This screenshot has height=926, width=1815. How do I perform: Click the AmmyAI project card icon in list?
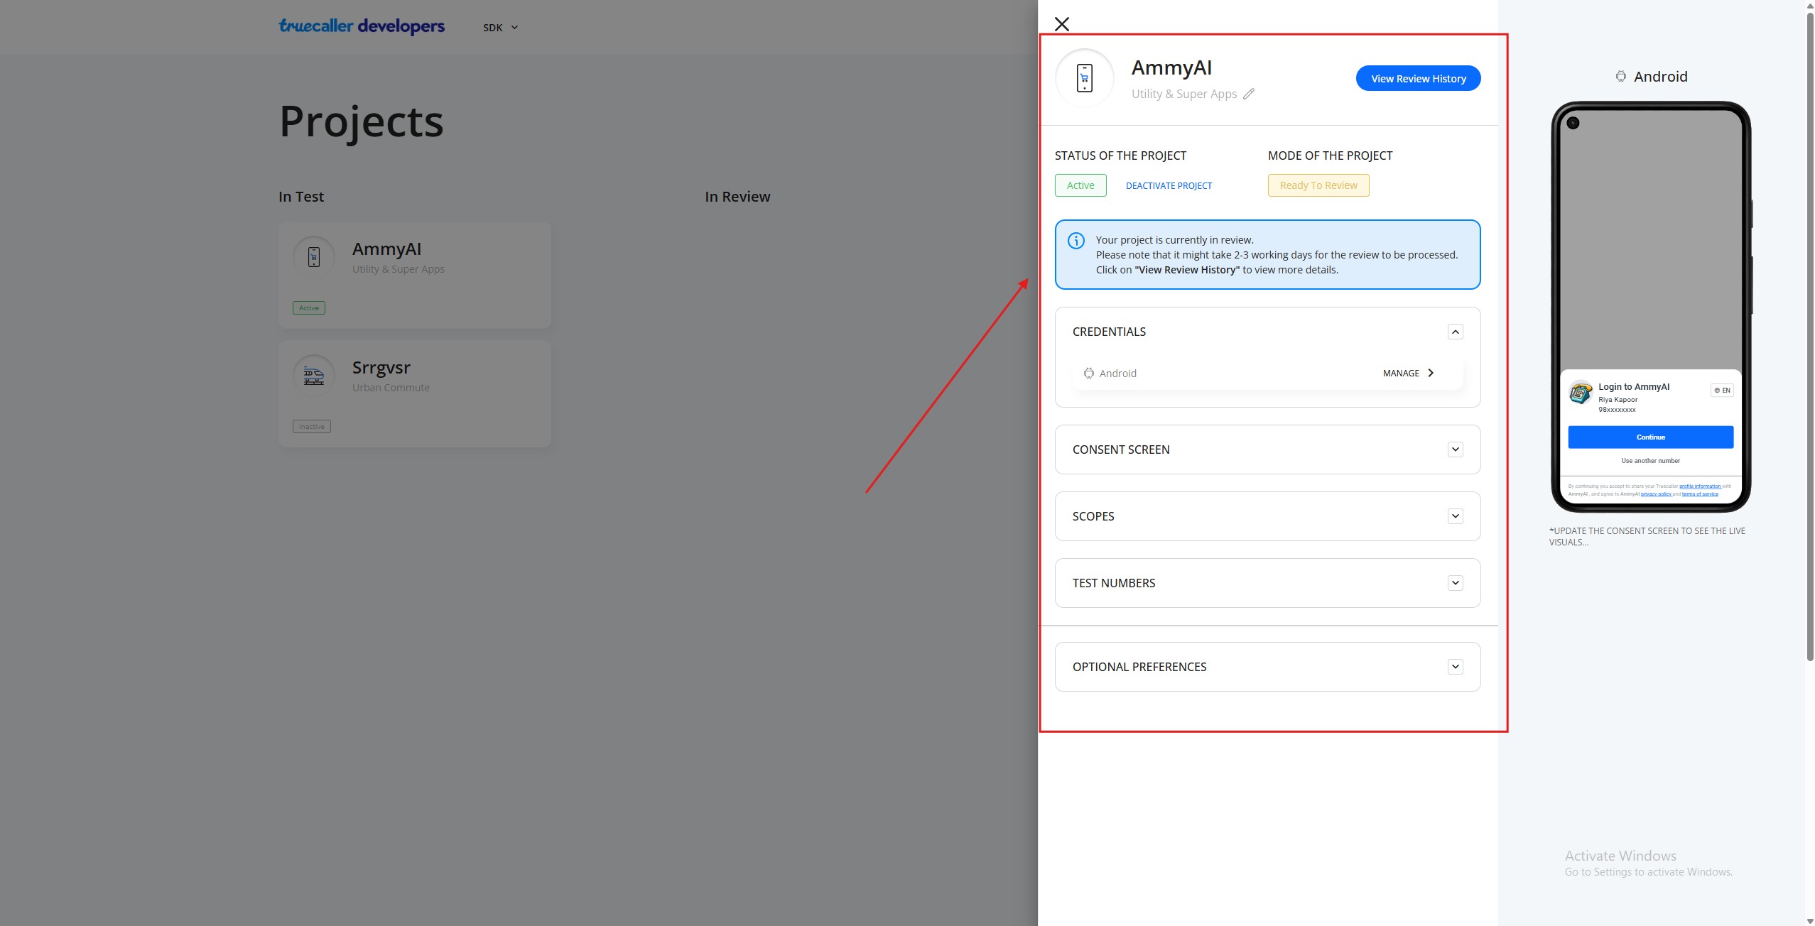click(x=314, y=257)
